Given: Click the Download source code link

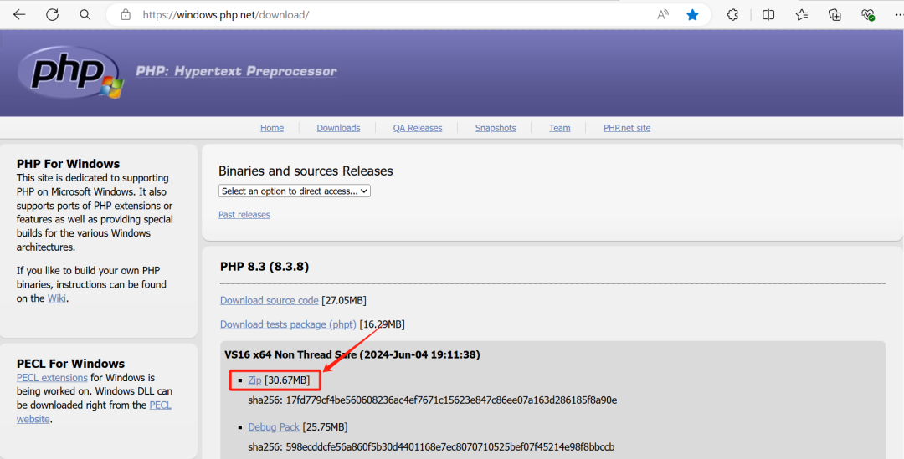Looking at the screenshot, I should pyautogui.click(x=270, y=301).
